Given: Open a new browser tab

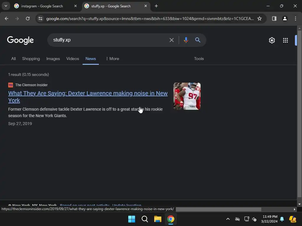Looking at the screenshot, I should [156, 6].
